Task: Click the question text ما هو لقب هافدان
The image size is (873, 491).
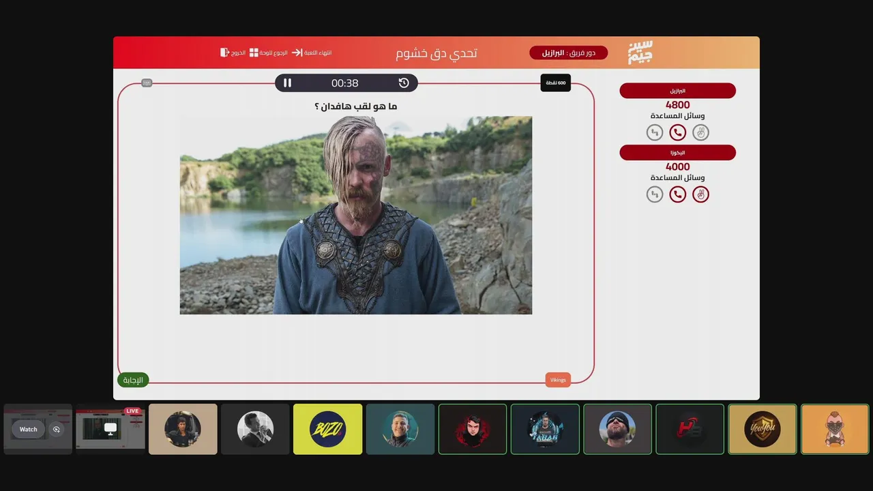Action: click(x=355, y=106)
